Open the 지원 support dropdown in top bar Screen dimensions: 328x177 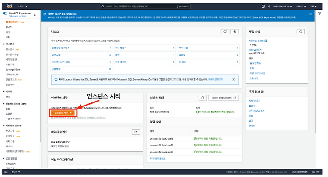[313, 7]
